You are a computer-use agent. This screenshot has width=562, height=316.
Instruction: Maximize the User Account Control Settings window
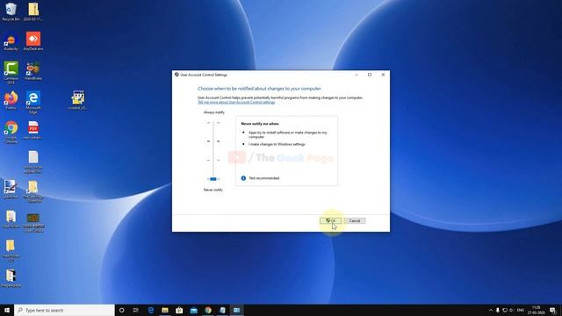[370, 75]
